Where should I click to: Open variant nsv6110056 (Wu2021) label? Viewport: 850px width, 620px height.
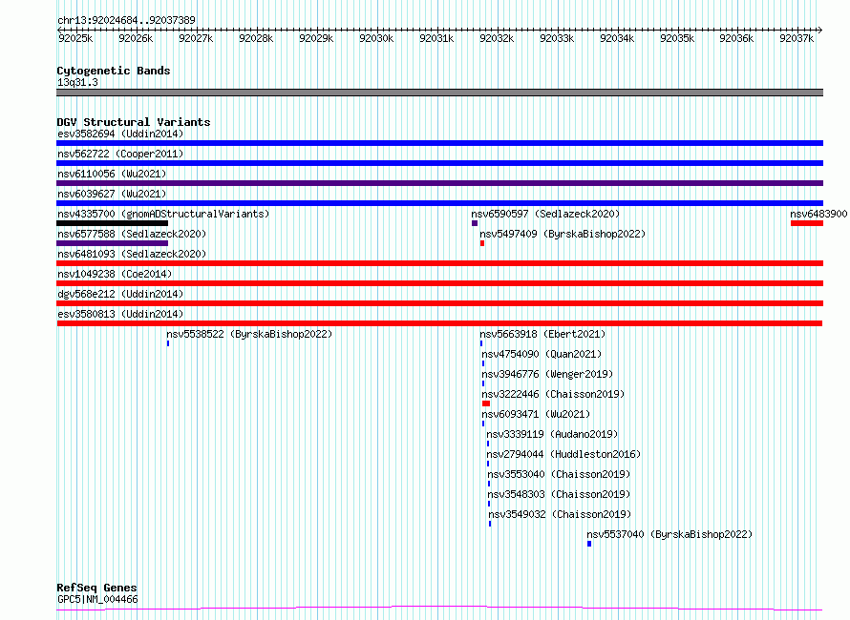pos(112,174)
